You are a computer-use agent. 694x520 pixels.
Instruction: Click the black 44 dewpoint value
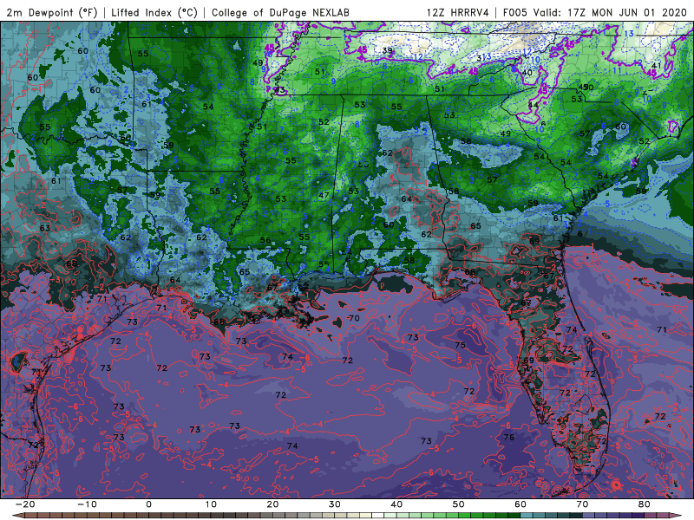534,105
